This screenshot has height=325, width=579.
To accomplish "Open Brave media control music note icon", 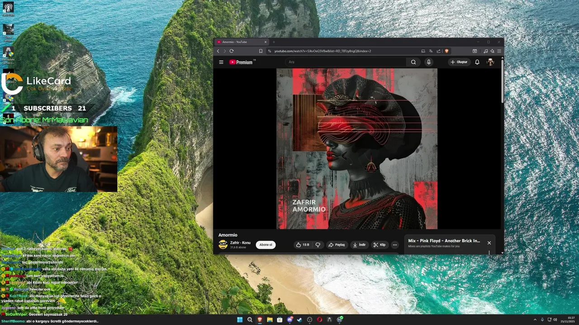I will [485, 51].
